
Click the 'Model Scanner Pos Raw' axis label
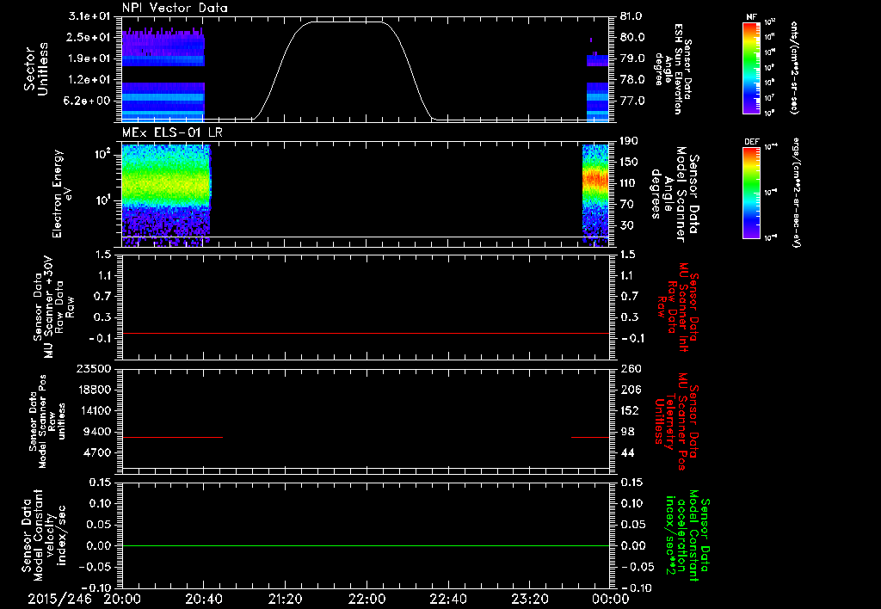point(47,421)
